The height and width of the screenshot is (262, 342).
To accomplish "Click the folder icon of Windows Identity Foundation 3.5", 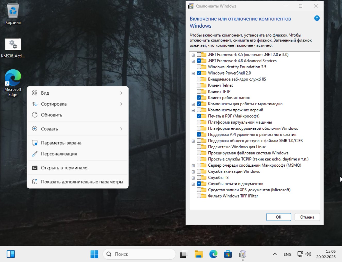I will click(204, 67).
